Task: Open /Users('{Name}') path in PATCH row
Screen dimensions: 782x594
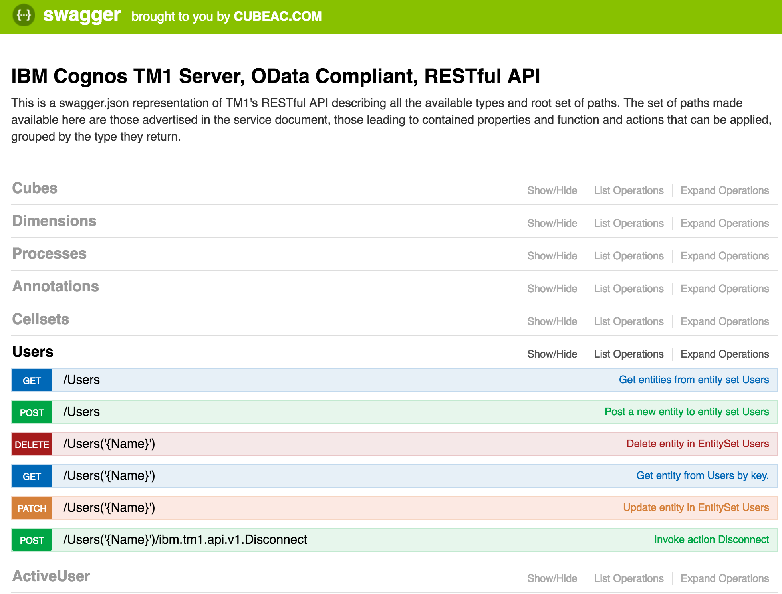Action: coord(109,507)
